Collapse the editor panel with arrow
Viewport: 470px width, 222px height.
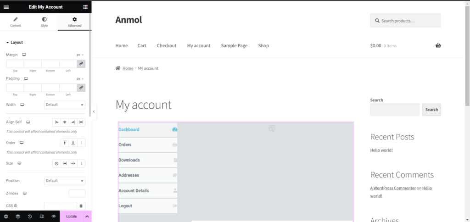(x=94, y=111)
